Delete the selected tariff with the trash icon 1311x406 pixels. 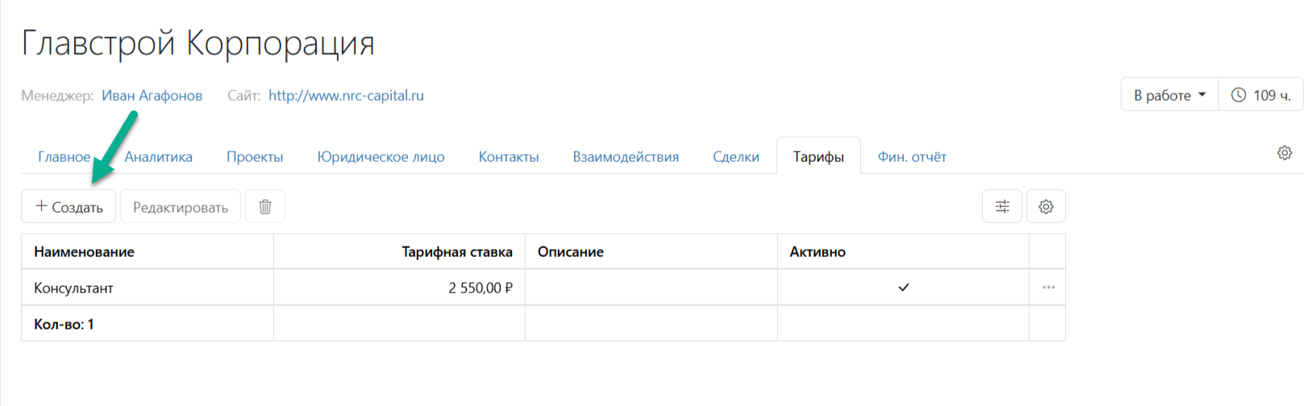(x=264, y=206)
